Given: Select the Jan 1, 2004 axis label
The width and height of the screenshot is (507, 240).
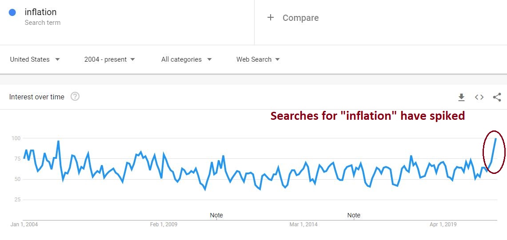Looking at the screenshot, I should point(24,224).
